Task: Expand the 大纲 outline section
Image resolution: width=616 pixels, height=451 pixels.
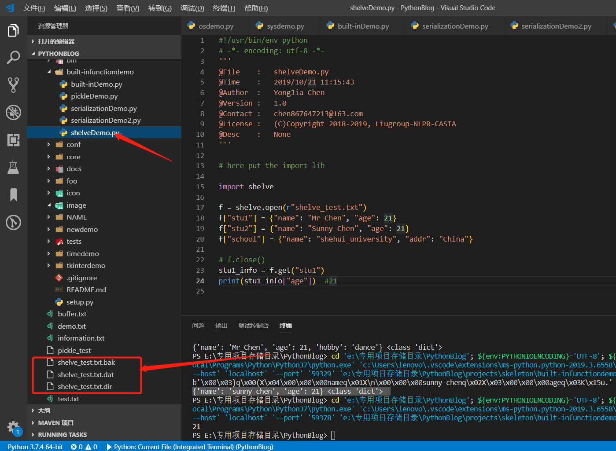Action: click(x=104, y=411)
